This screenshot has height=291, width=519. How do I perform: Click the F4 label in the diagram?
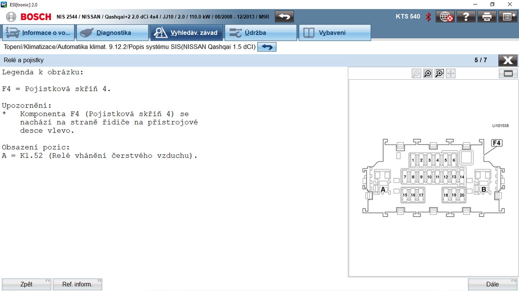click(x=496, y=143)
